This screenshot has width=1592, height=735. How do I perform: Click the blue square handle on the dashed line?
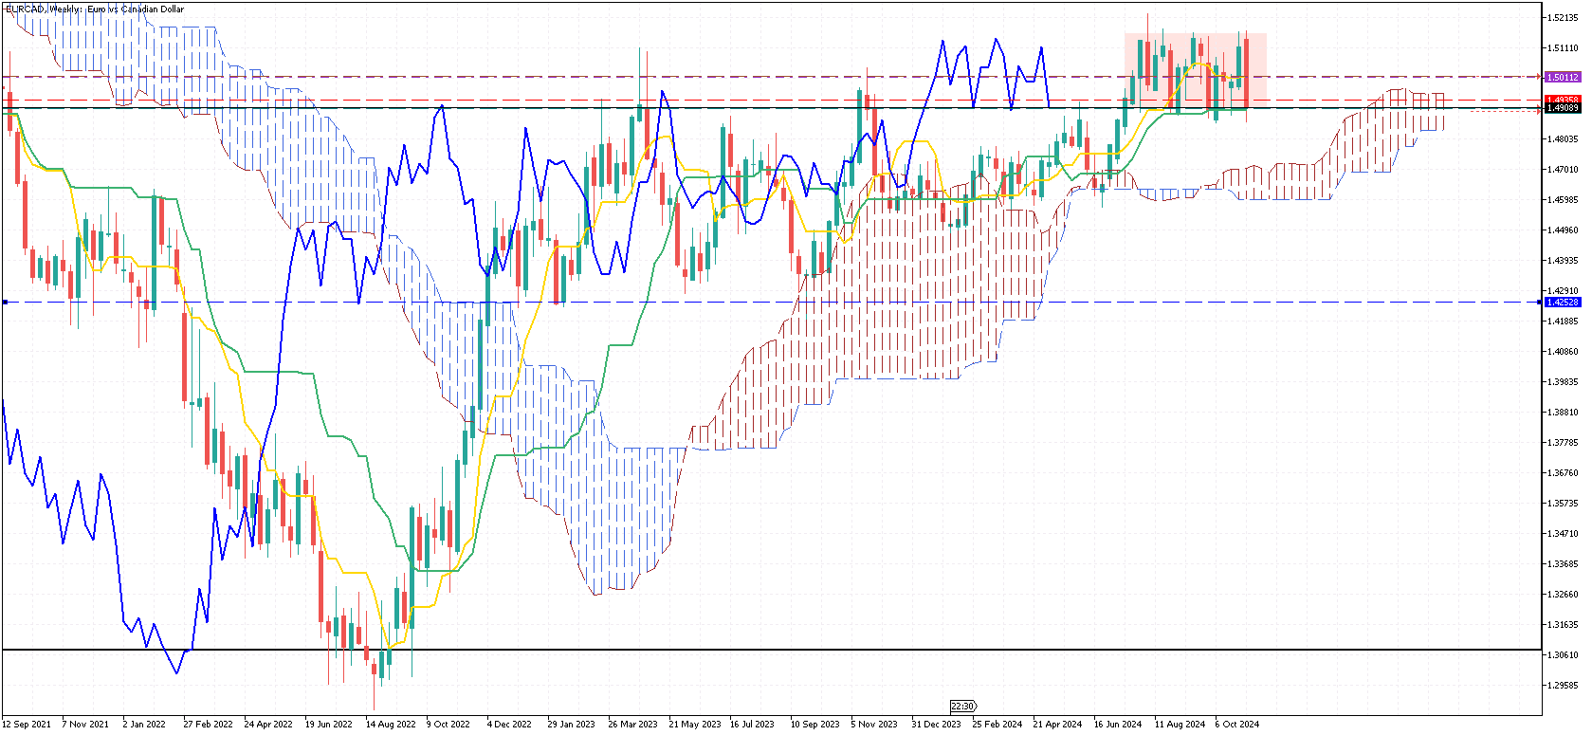[6, 302]
